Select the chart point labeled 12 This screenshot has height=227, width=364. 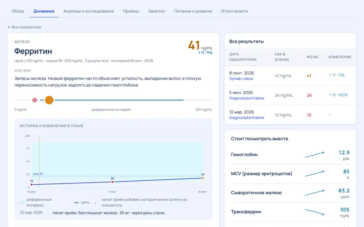32,185
